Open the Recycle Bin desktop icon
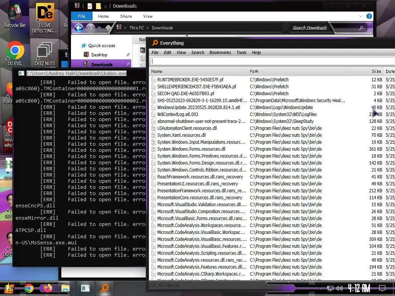This screenshot has width=395, height=296. click(x=15, y=15)
